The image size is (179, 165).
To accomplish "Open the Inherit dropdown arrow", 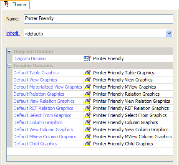I will click(x=169, y=33).
